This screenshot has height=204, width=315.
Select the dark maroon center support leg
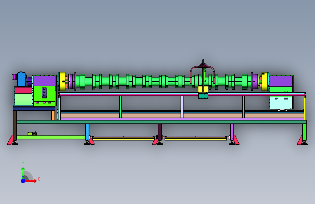pyautogui.click(x=160, y=132)
